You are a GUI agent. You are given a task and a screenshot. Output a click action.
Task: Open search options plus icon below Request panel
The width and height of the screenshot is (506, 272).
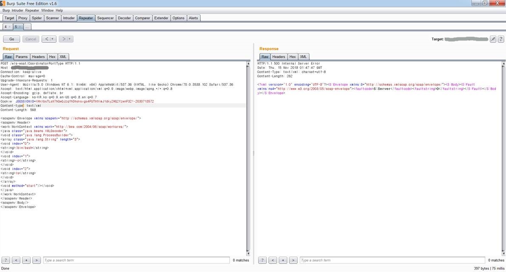pyautogui.click(x=26, y=260)
